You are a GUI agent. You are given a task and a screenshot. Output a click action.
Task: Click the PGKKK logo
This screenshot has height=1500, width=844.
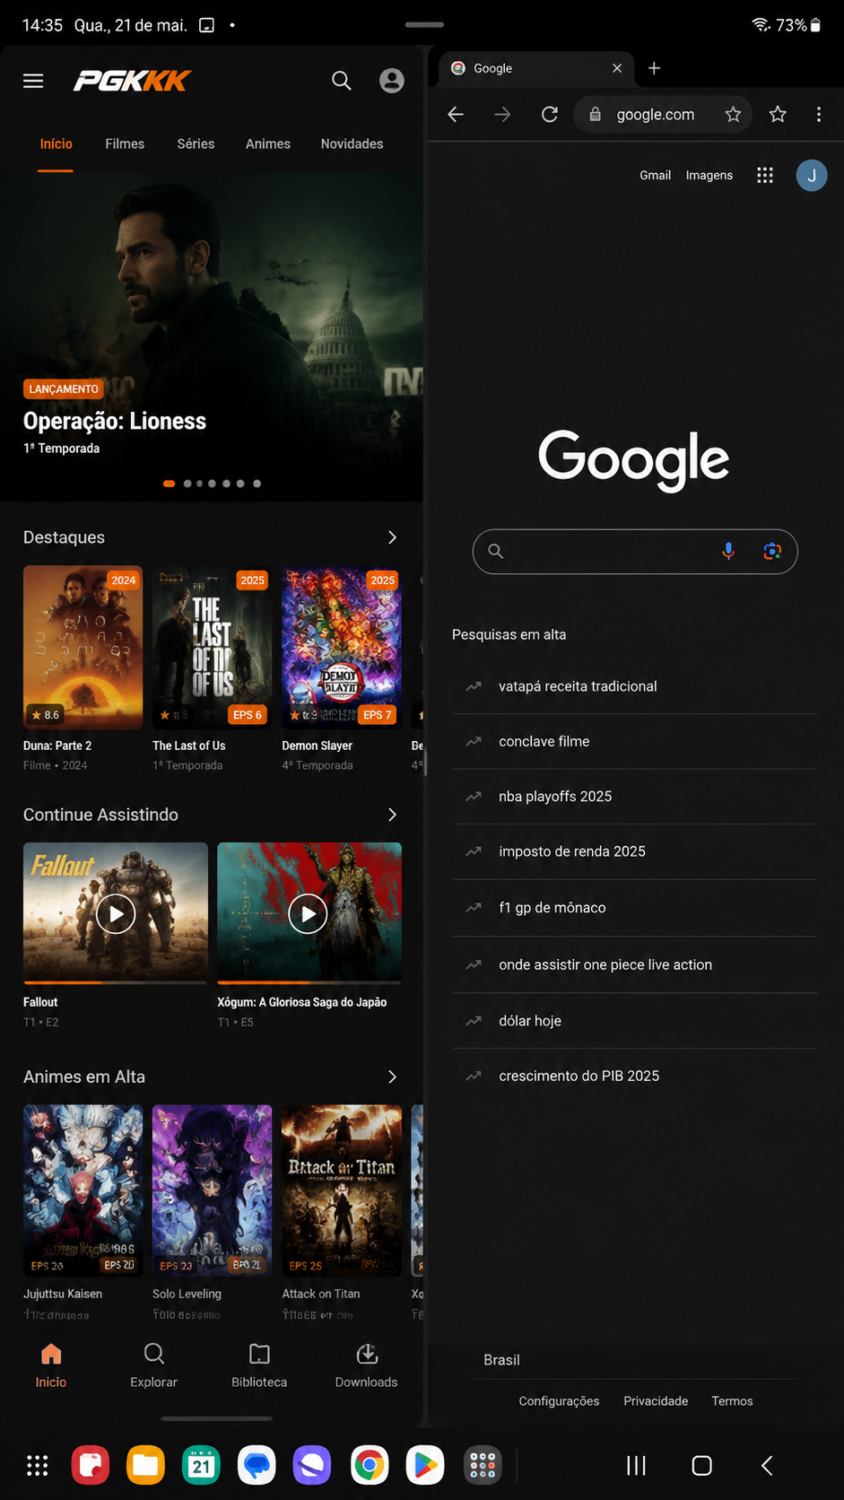(132, 81)
